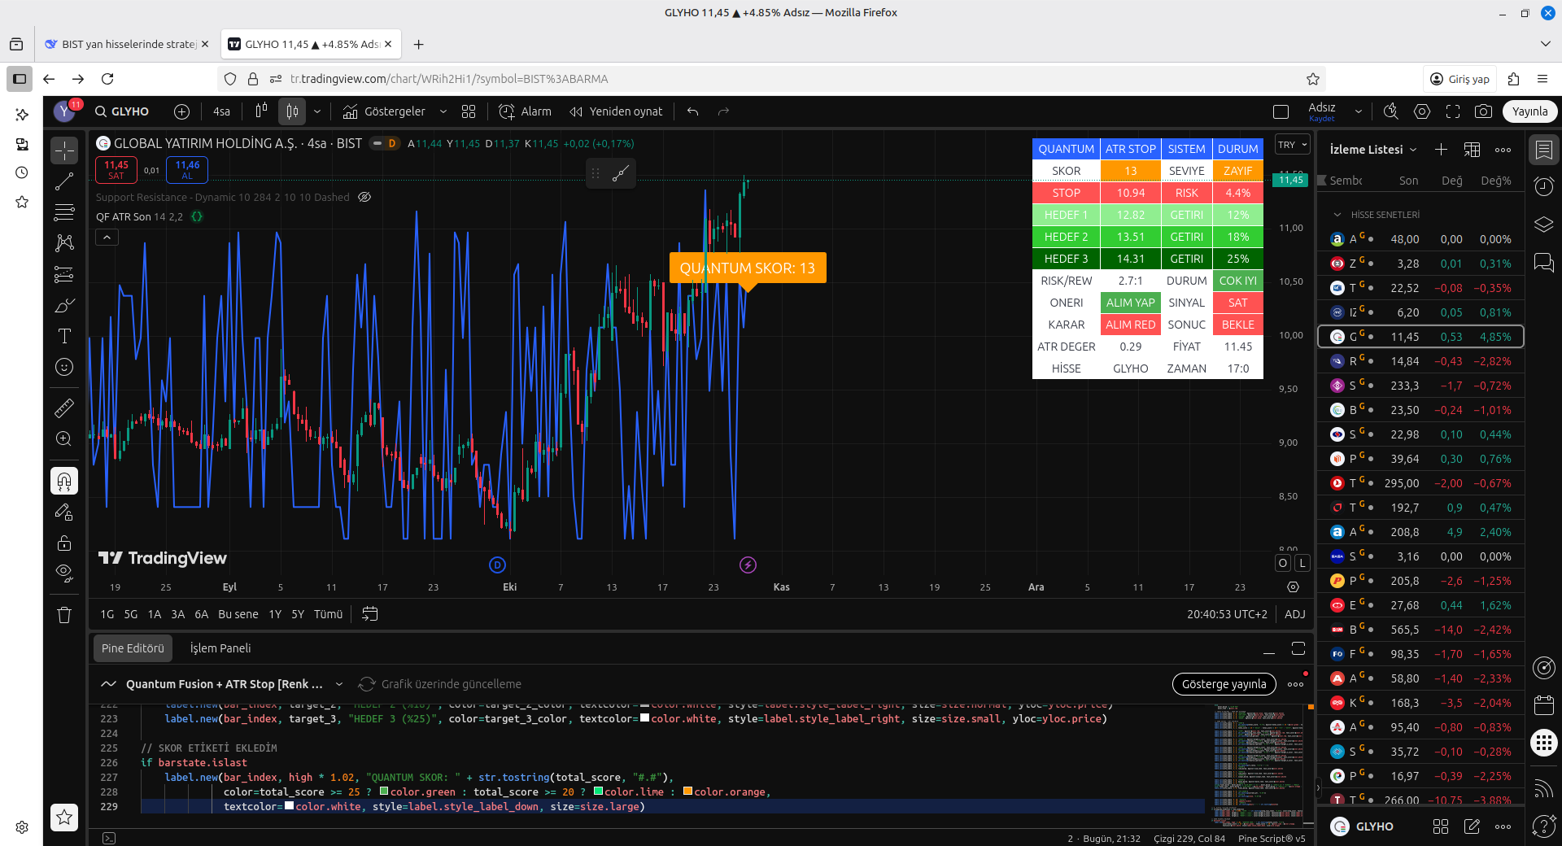Switch to İşlem Paneli tab
This screenshot has height=846, width=1562.
coord(220,648)
